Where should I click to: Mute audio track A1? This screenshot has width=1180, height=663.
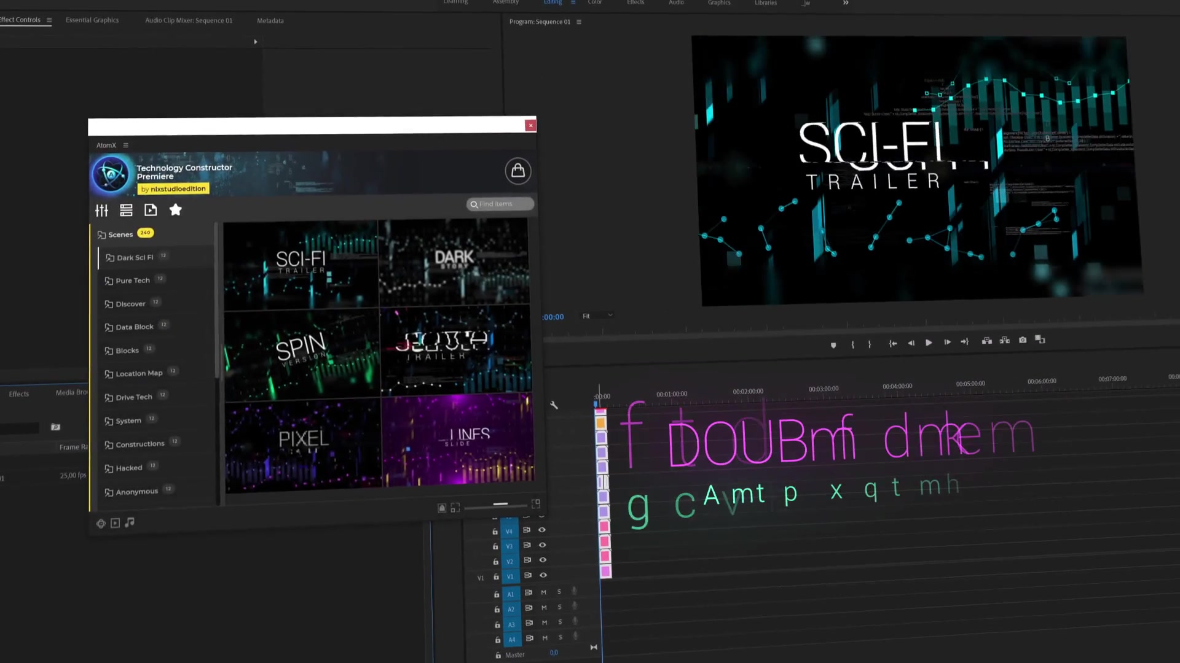tap(543, 592)
